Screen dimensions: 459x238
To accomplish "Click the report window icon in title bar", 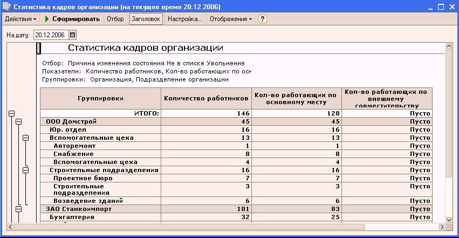I will [x=6, y=6].
